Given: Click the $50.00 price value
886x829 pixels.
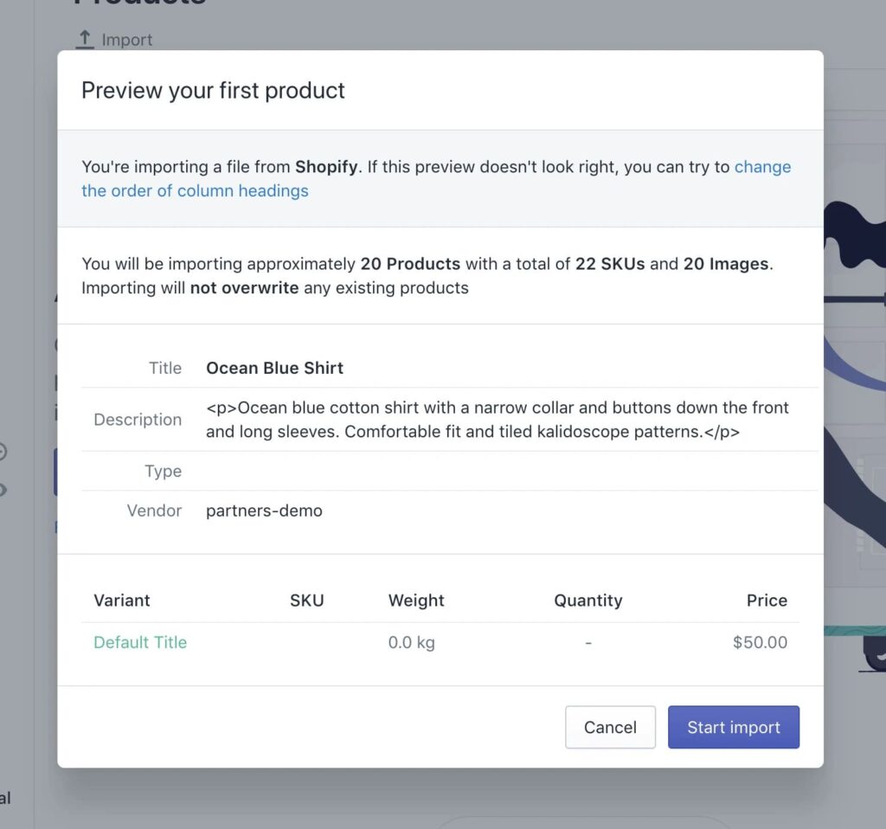Looking at the screenshot, I should pos(760,642).
